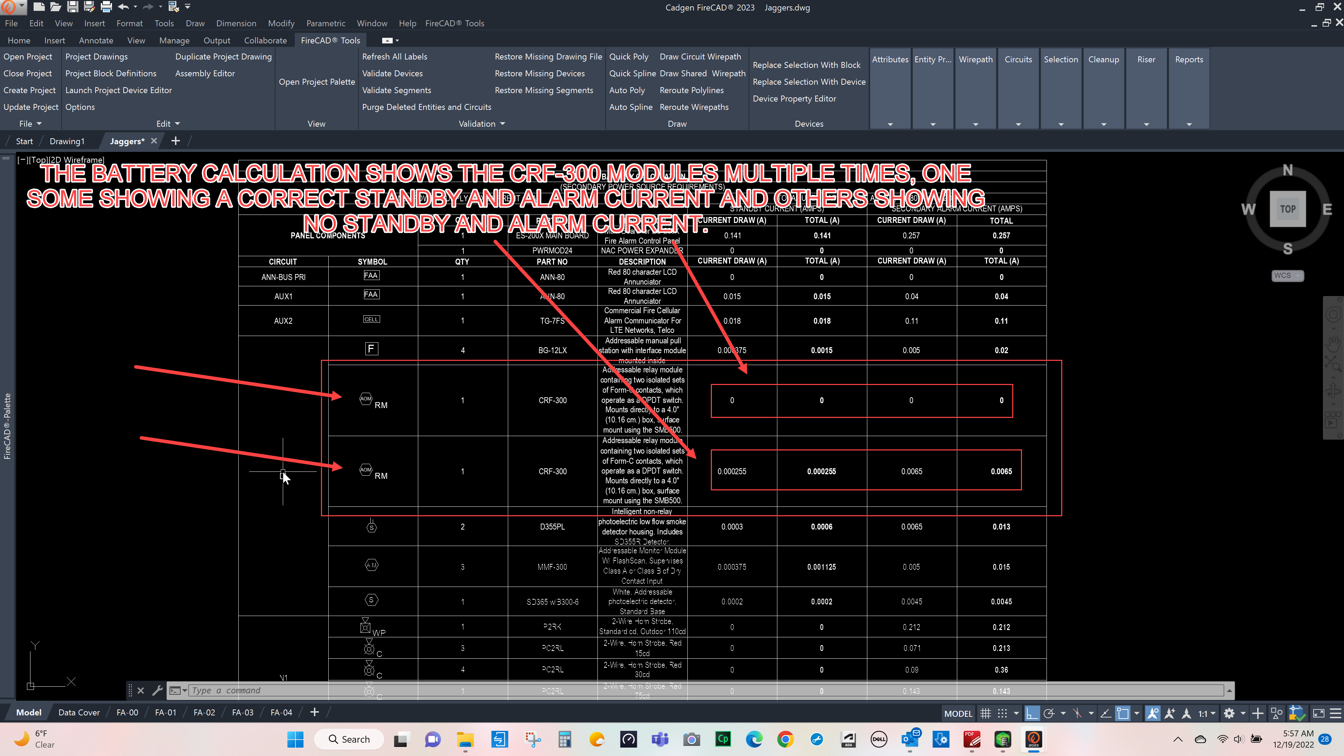Image resolution: width=1344 pixels, height=756 pixels.
Task: Click the Open folder icon in quick access toolbar
Action: pos(56,7)
